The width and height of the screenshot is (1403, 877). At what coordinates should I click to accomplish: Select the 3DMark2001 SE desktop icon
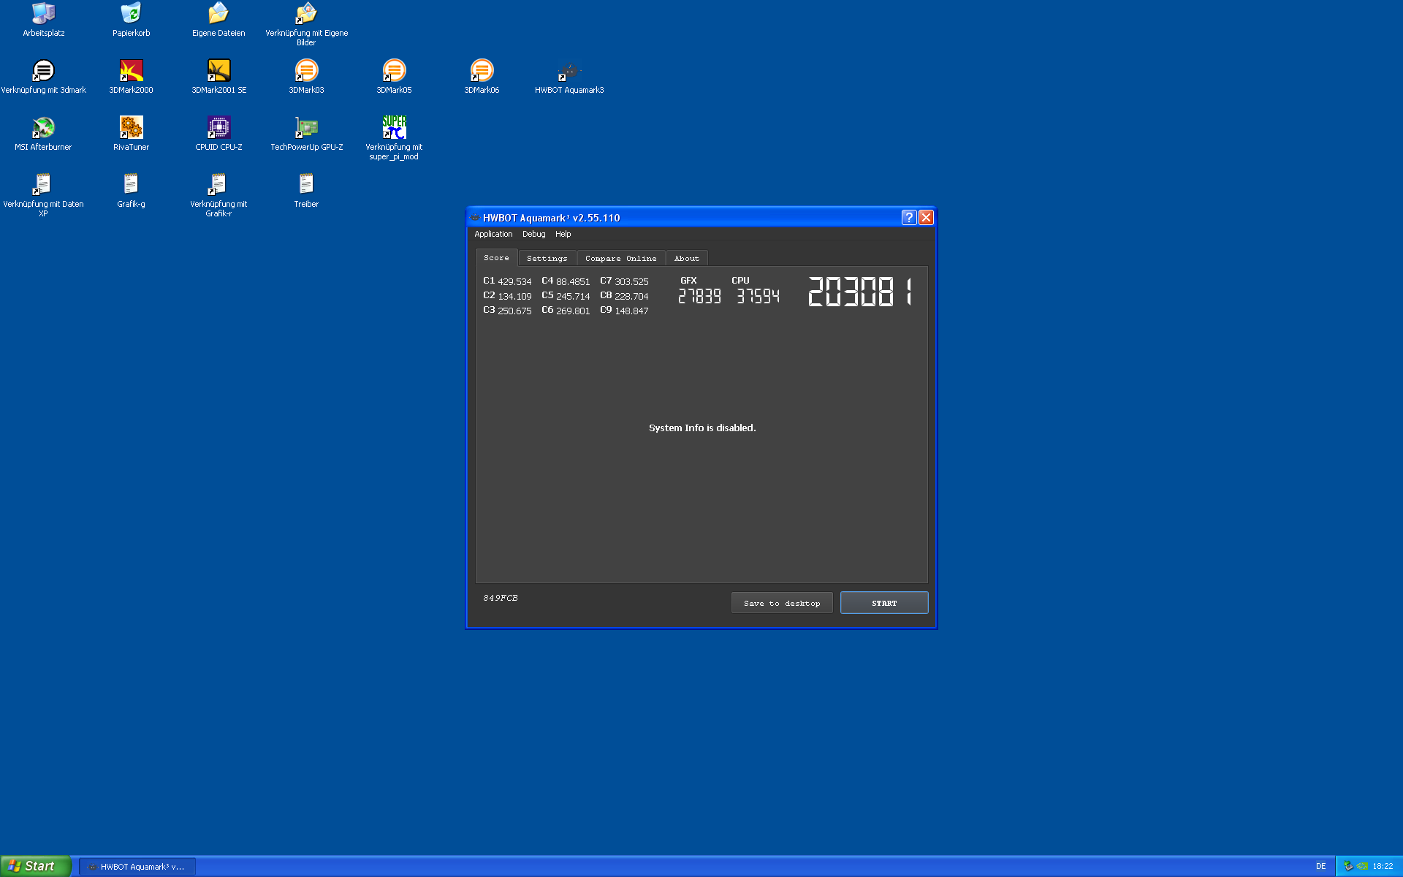point(218,77)
